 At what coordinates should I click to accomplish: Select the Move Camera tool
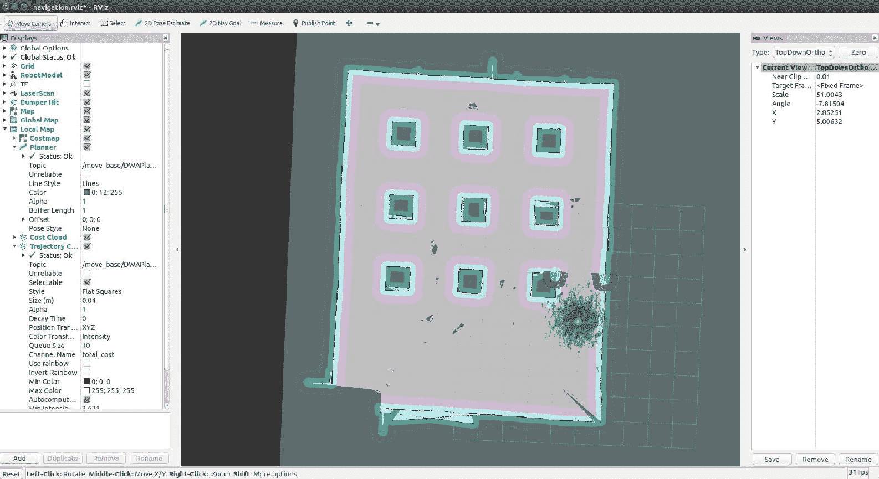pyautogui.click(x=29, y=24)
